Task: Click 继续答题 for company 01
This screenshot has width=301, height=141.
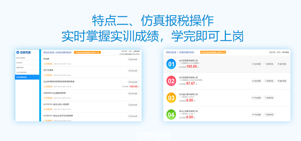Action: pos(256,64)
